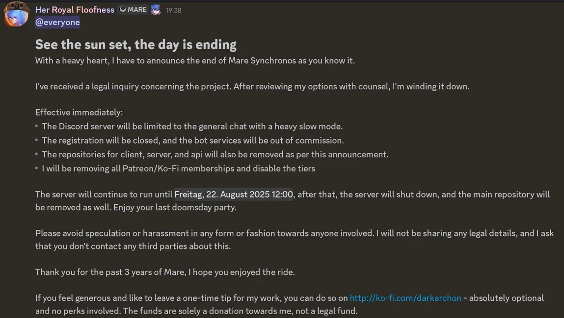Screen dimensions: 564x318
Task: Click the bullet about Discord slow mode
Action: click(x=192, y=126)
